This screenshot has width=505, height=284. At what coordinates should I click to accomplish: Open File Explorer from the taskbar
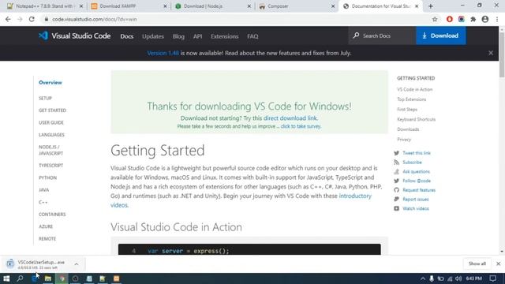coord(47,278)
